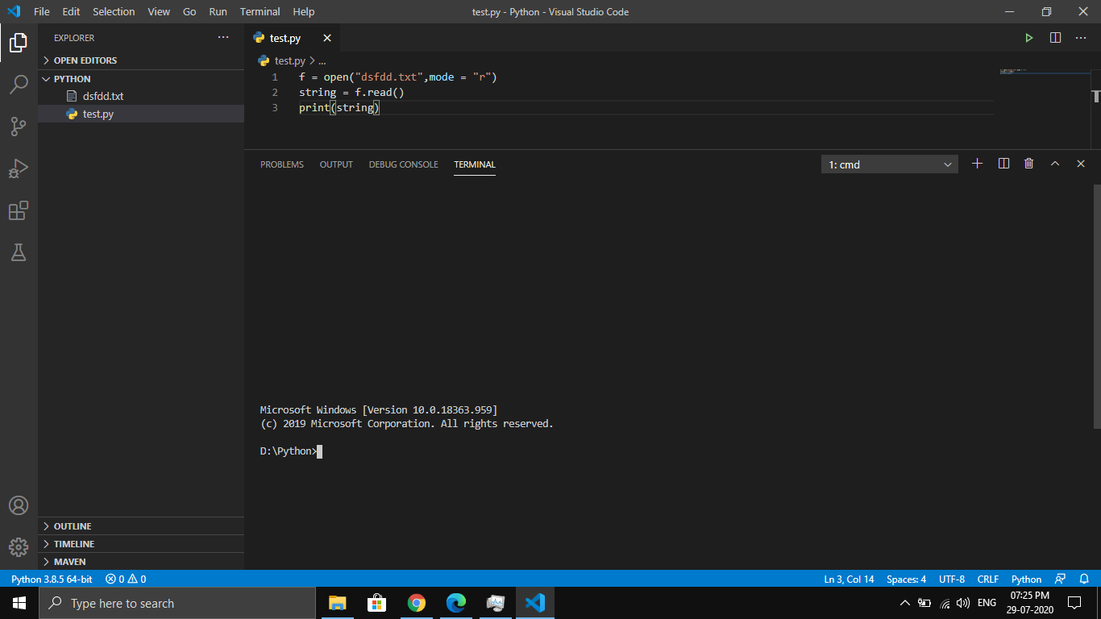
Task: Open Windows action center notifications
Action: click(x=1074, y=603)
